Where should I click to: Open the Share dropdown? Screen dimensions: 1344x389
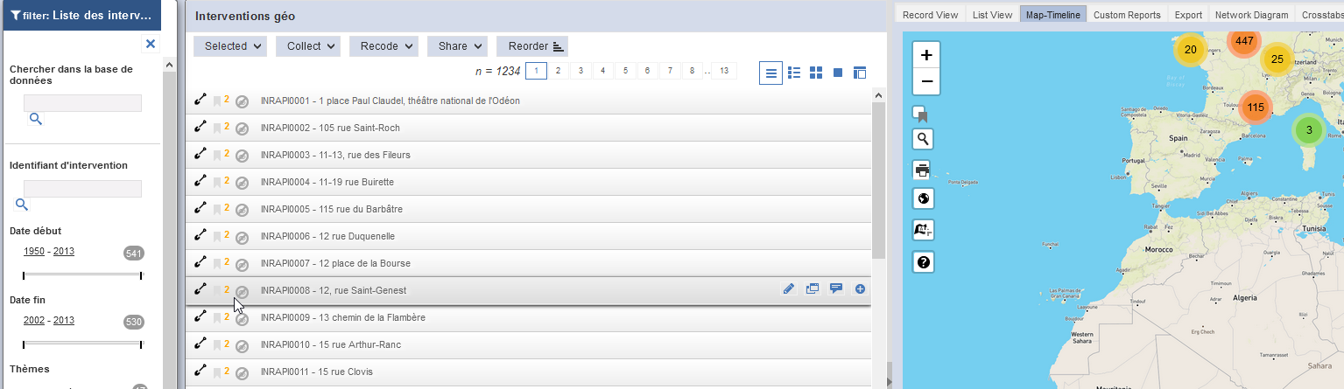[456, 46]
